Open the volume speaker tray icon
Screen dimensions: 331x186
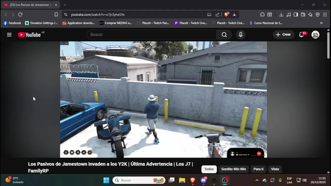(x=305, y=180)
